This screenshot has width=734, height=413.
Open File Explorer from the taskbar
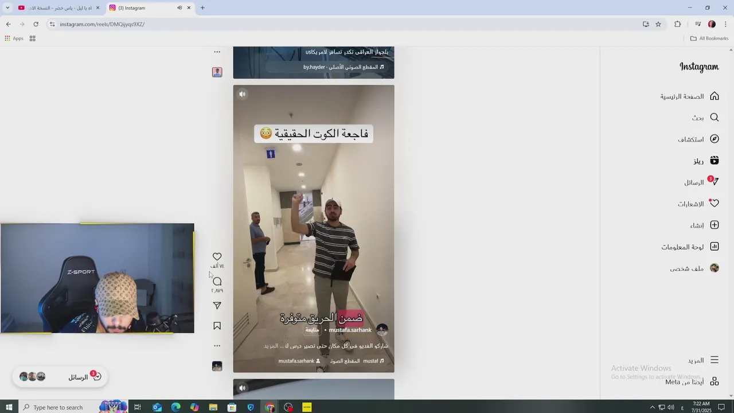coord(213,407)
